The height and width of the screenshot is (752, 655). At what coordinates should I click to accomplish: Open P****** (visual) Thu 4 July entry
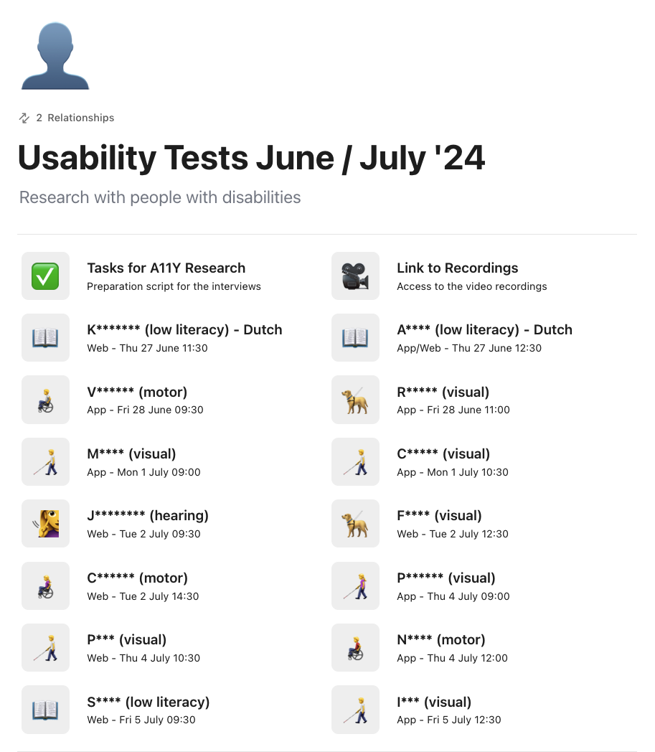pos(446,578)
